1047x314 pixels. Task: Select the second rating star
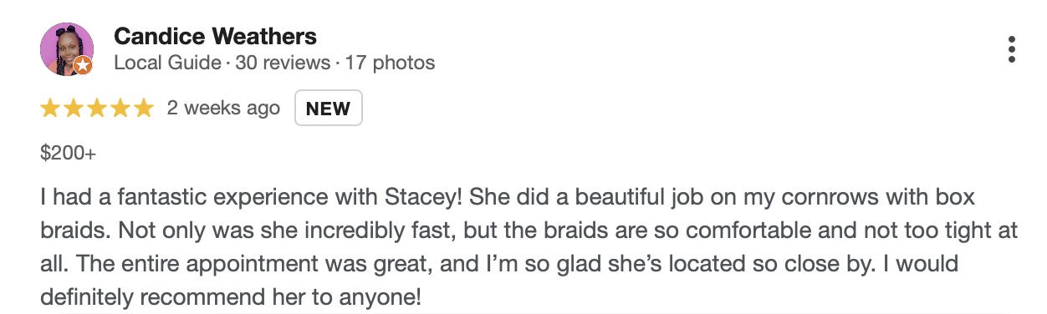(74, 108)
